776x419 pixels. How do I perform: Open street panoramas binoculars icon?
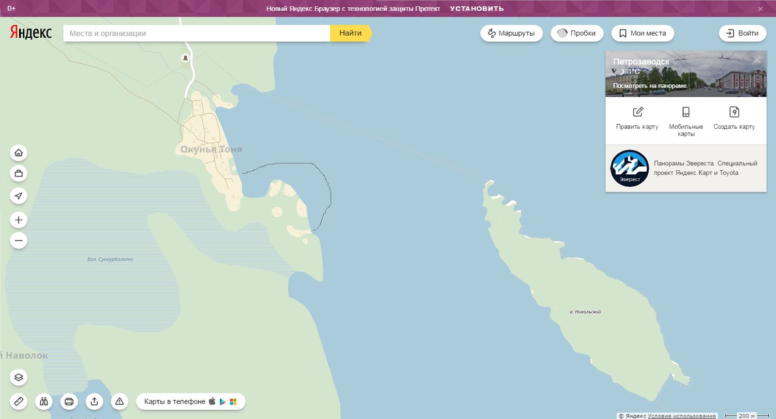pyautogui.click(x=44, y=401)
